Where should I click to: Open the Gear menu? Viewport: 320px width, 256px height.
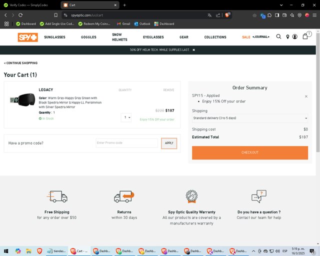click(184, 37)
